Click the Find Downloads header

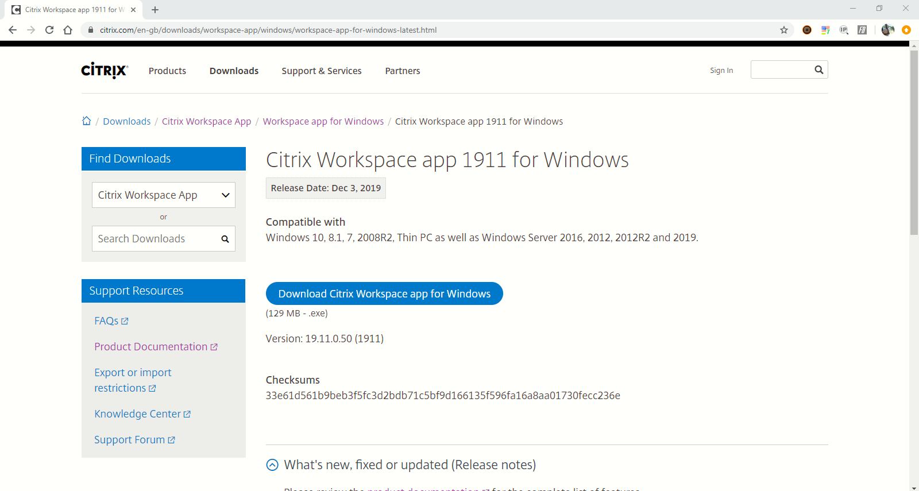164,158
